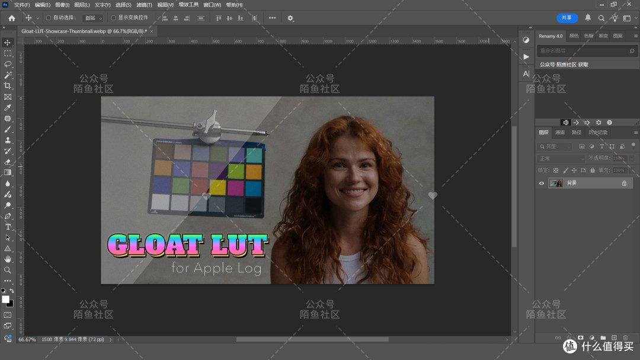
Task: Select the Pen tool
Action: (8, 216)
